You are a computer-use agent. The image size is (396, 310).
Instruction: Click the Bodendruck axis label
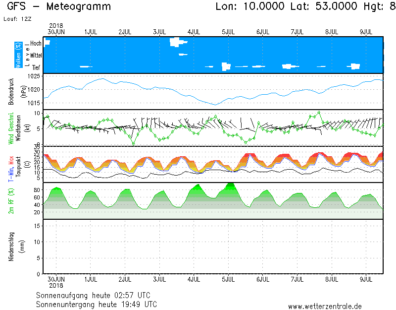(11, 91)
